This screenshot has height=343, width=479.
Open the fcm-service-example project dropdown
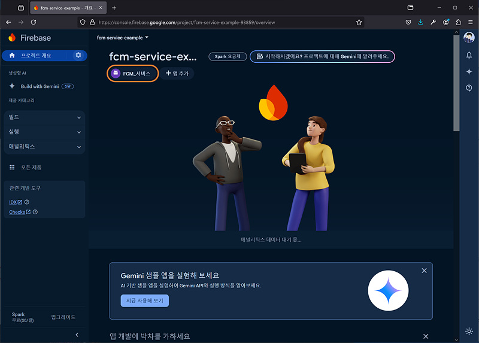pyautogui.click(x=123, y=38)
